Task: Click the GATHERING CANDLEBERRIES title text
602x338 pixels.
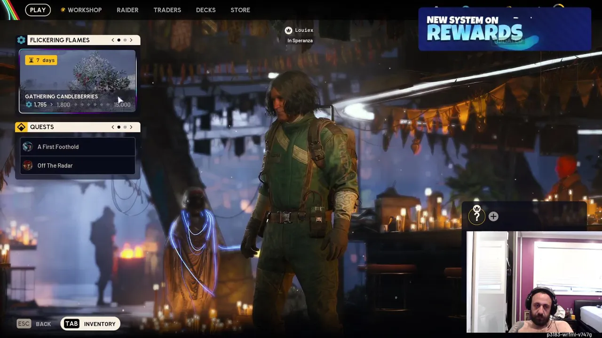Action: pyautogui.click(x=62, y=96)
